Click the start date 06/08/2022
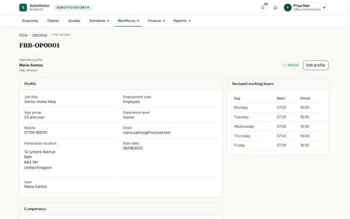The image size is (350, 219). (x=132, y=148)
